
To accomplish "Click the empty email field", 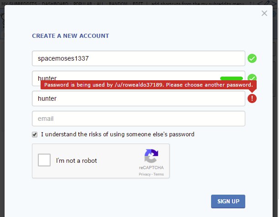I will click(139, 119).
